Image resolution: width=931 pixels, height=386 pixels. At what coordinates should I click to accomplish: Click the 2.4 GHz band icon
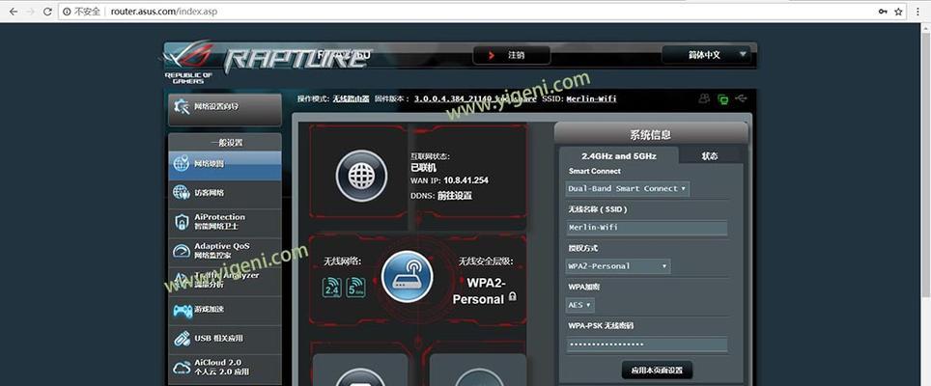pos(332,288)
